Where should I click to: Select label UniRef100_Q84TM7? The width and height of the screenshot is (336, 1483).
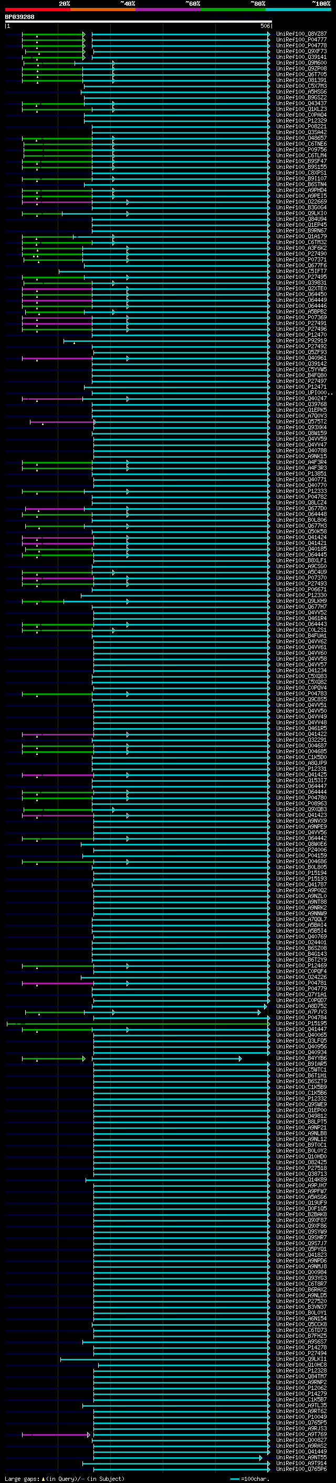[301, 1376]
